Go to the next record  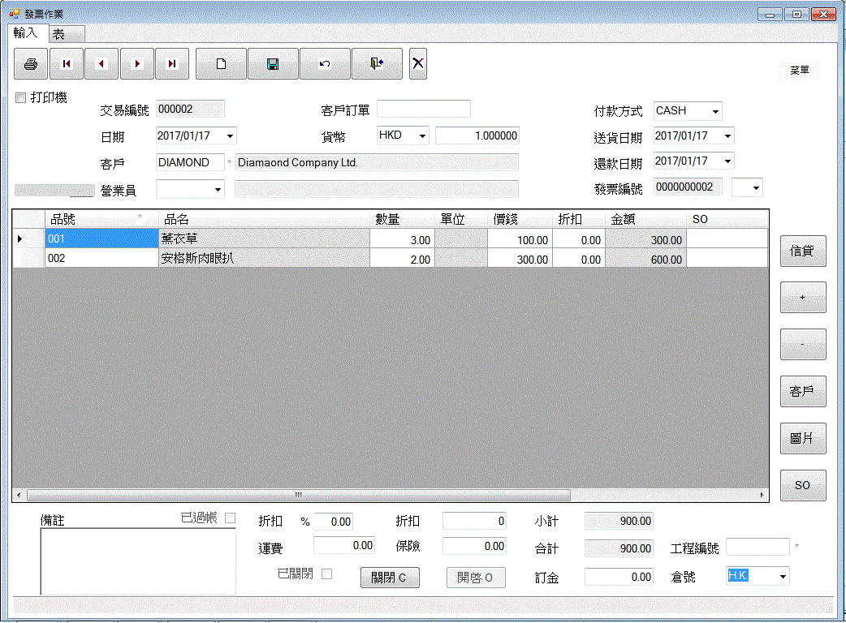pos(137,63)
